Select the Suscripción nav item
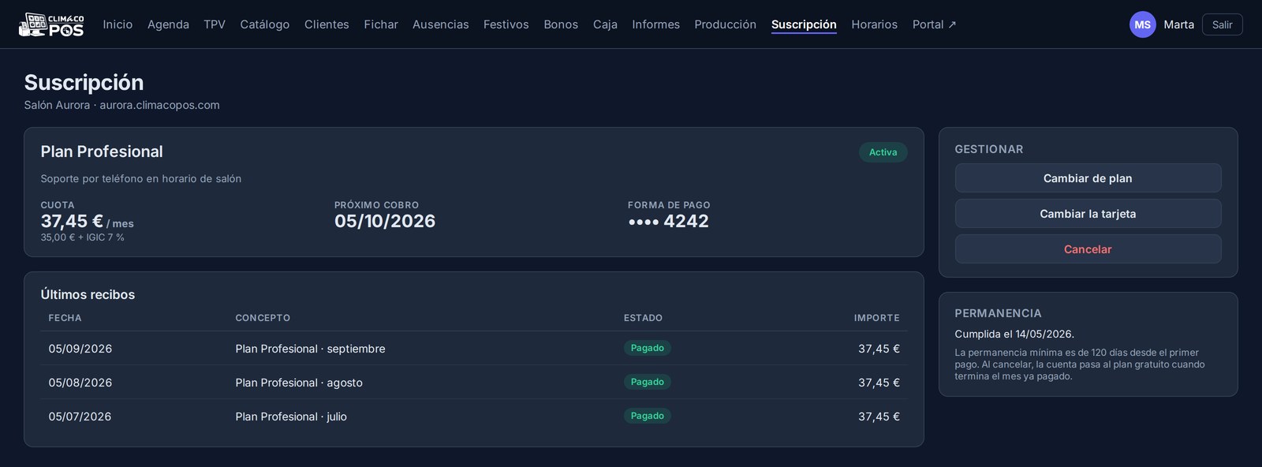 point(804,24)
